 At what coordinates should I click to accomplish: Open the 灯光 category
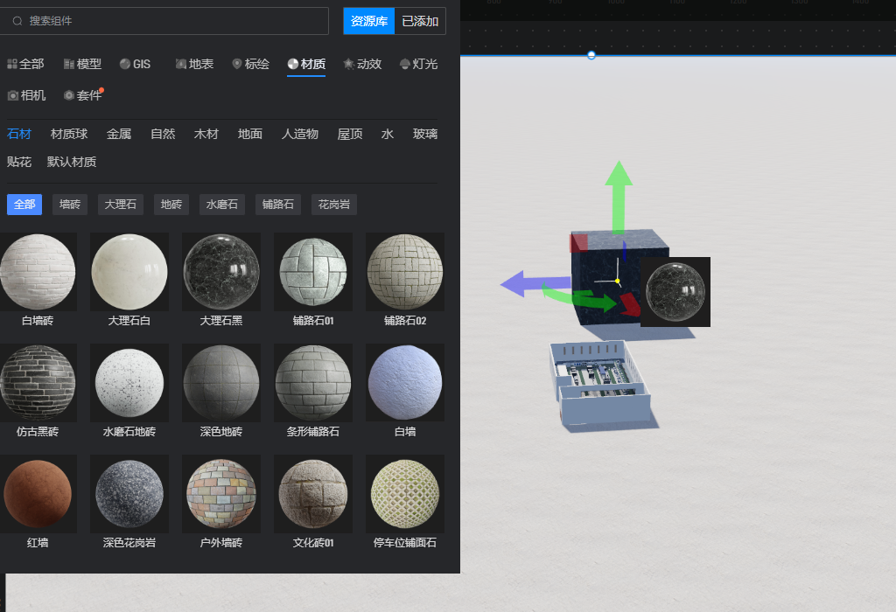pos(418,64)
